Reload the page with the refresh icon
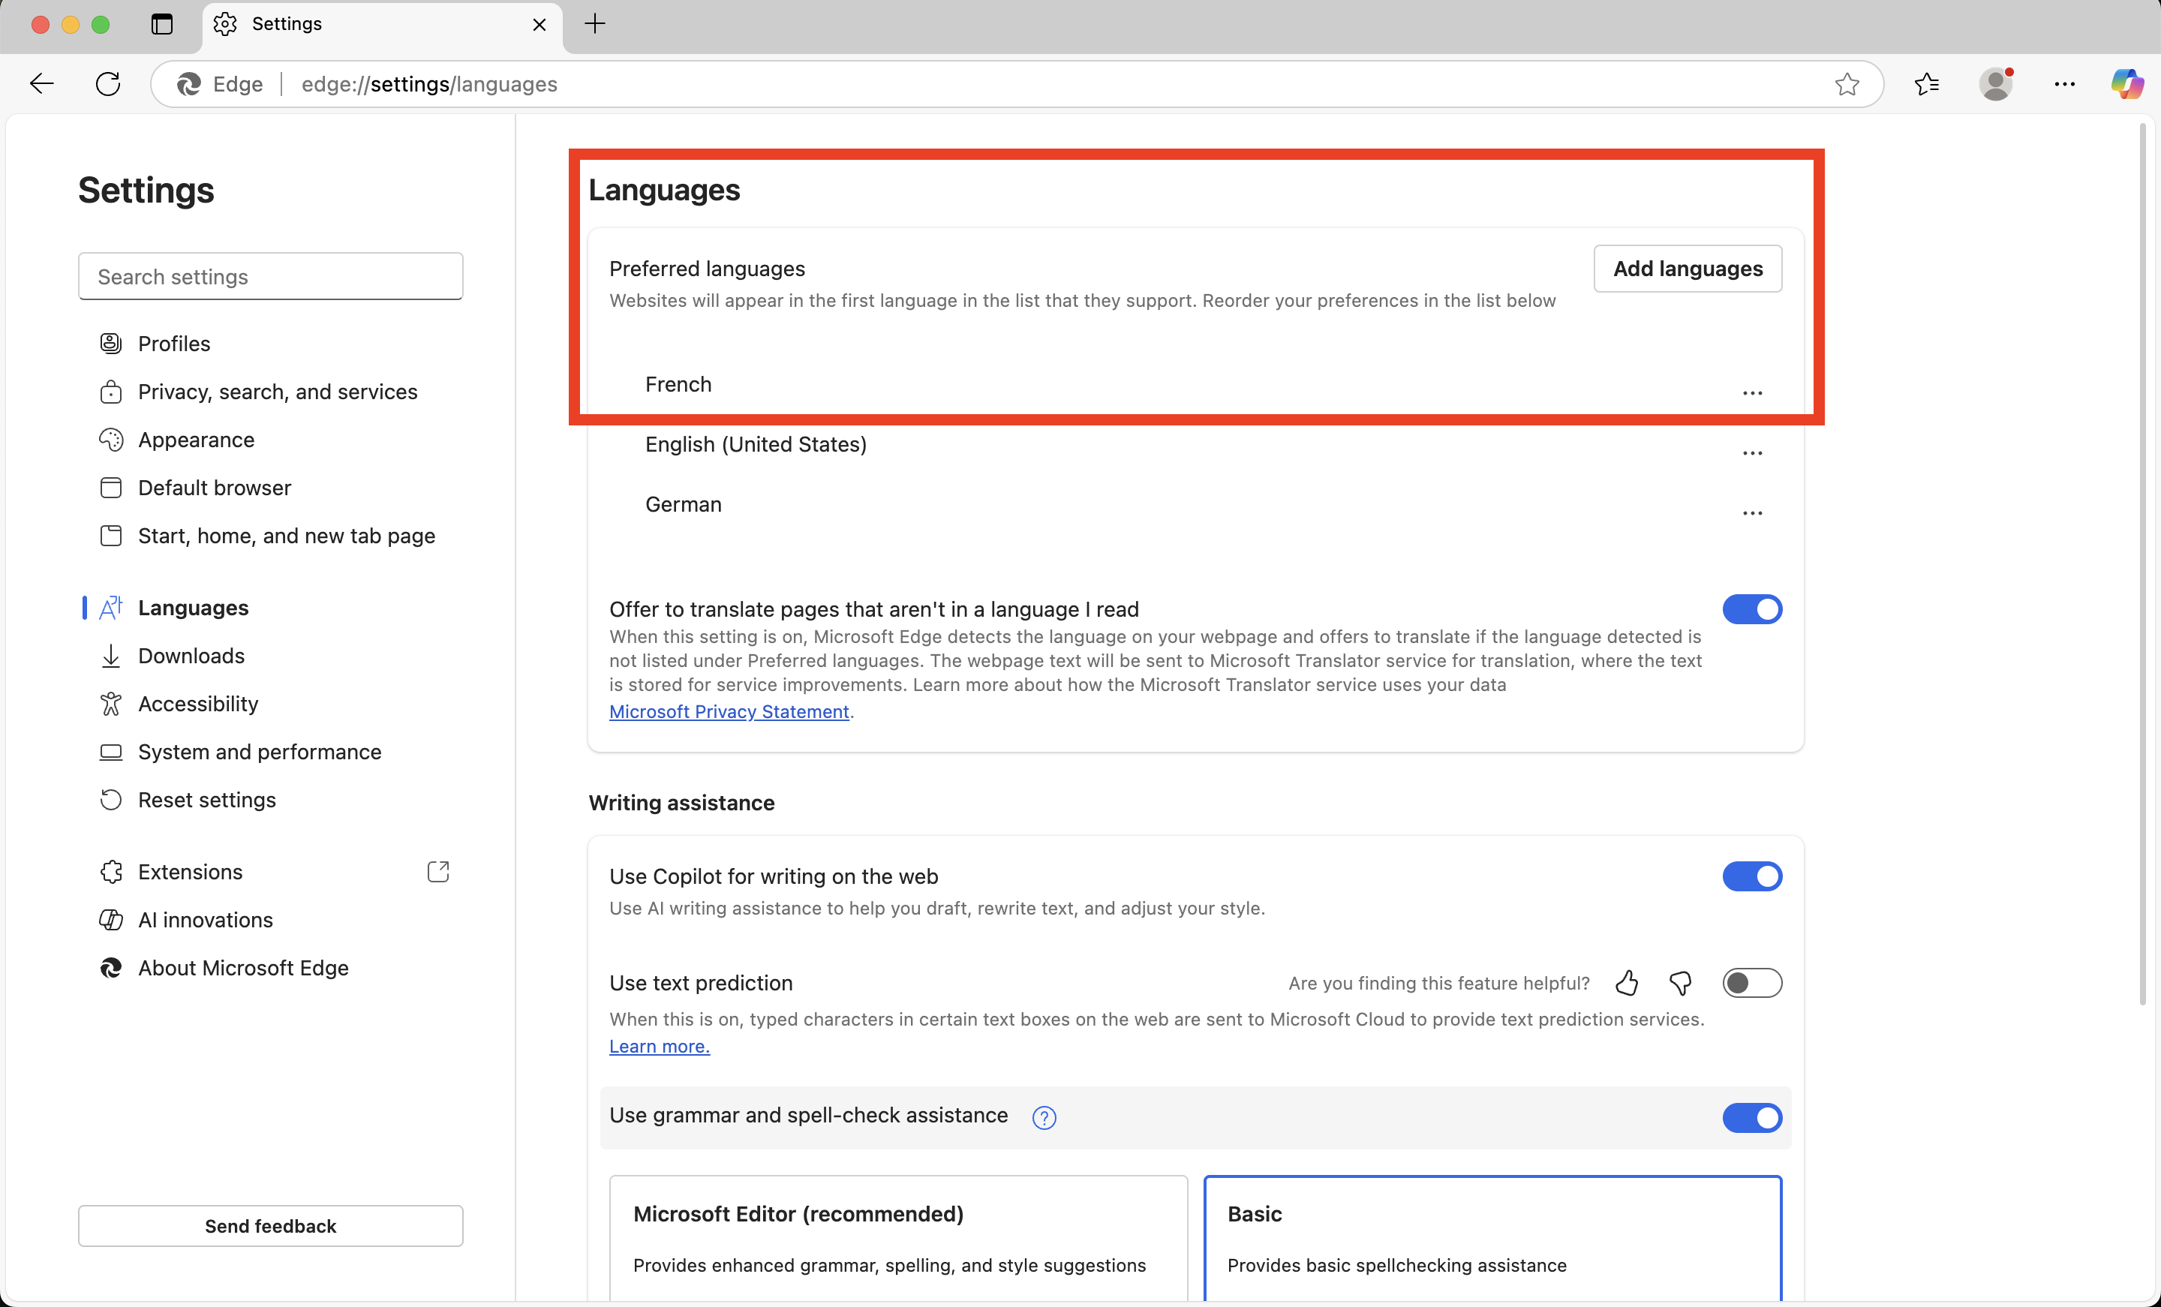 pyautogui.click(x=108, y=84)
